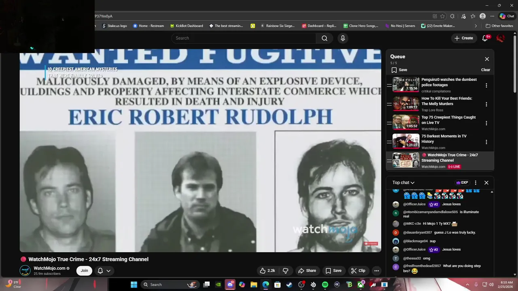Like the video with thumbs up
This screenshot has width=518, height=291.
click(x=267, y=271)
